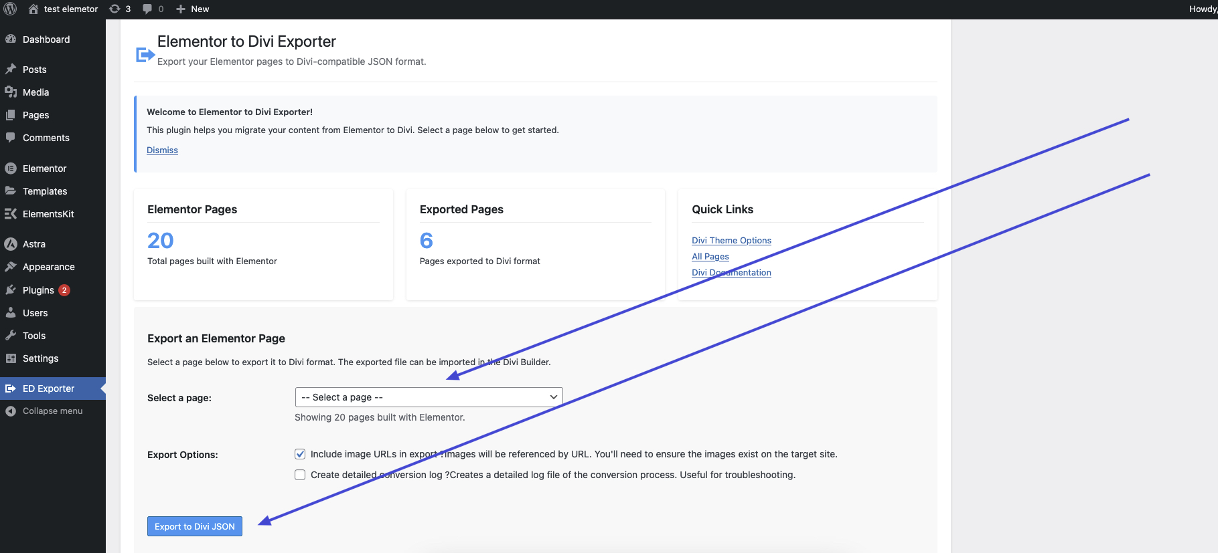
Task: Click the blue exporter logo beside page title
Action: pos(145,54)
